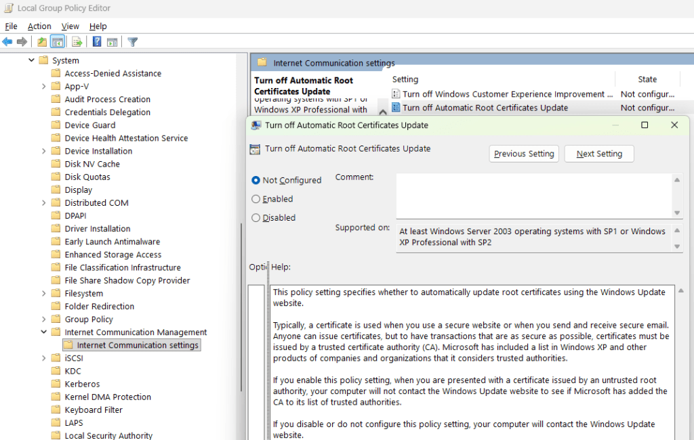Click the Filter funnel toolbar icon
This screenshot has height=440, width=694.
[132, 42]
